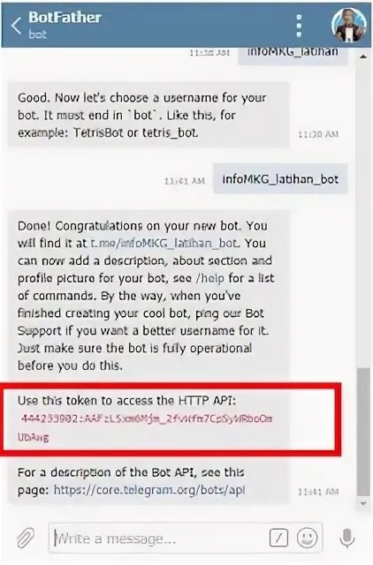Start voice recording with microphone icon
373x565 pixels.
click(347, 538)
